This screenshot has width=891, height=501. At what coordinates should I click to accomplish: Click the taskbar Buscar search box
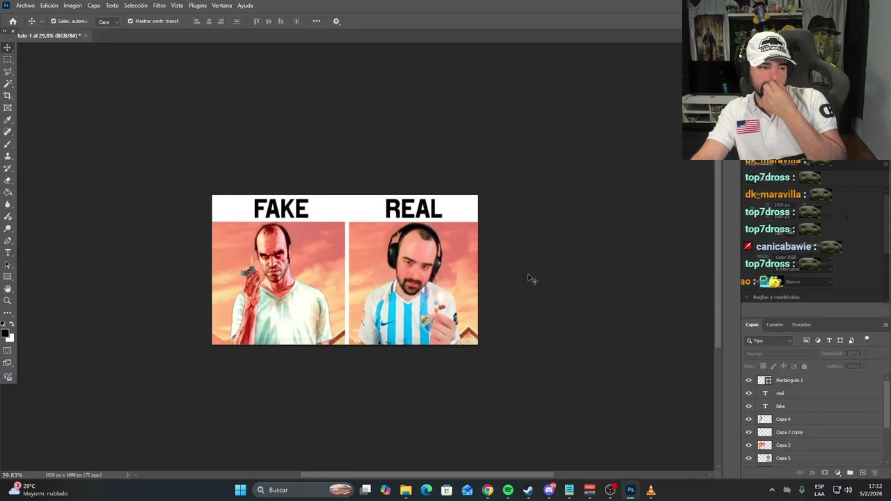pos(303,490)
